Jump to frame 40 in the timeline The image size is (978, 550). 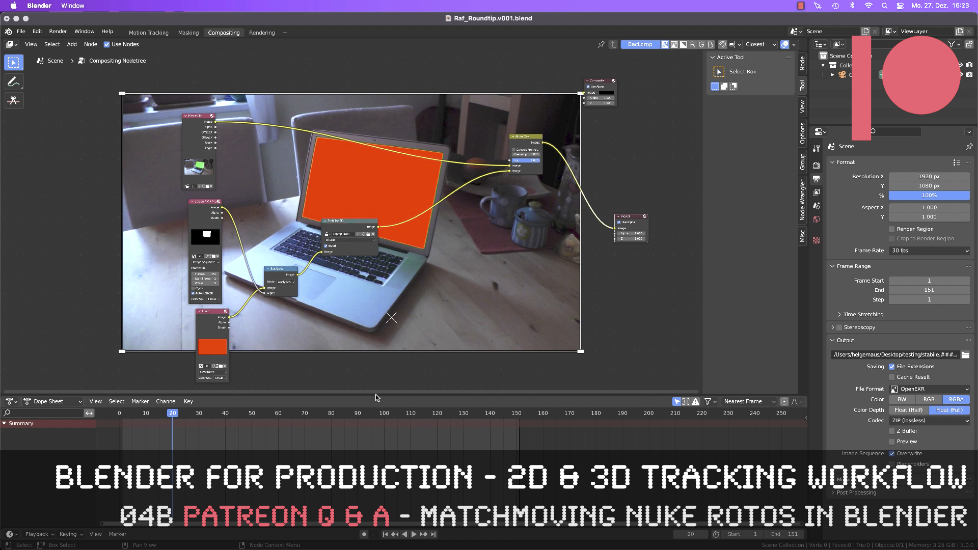click(225, 413)
